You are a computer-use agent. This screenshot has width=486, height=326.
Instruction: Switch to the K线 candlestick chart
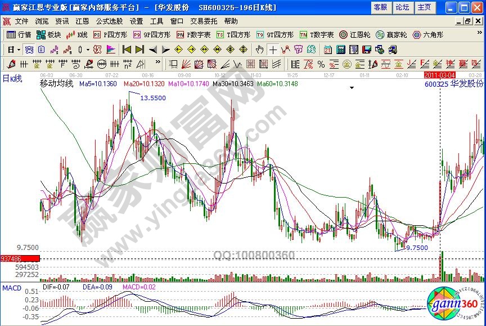(x=76, y=35)
